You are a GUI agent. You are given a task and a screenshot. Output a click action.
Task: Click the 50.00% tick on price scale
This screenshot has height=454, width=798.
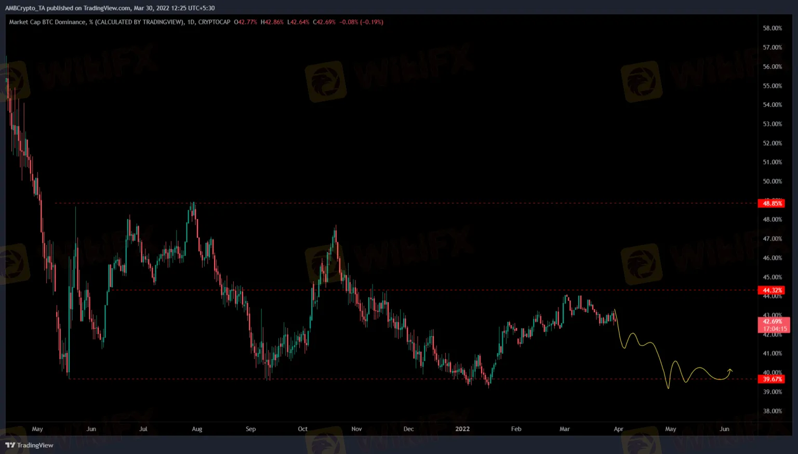click(x=772, y=181)
